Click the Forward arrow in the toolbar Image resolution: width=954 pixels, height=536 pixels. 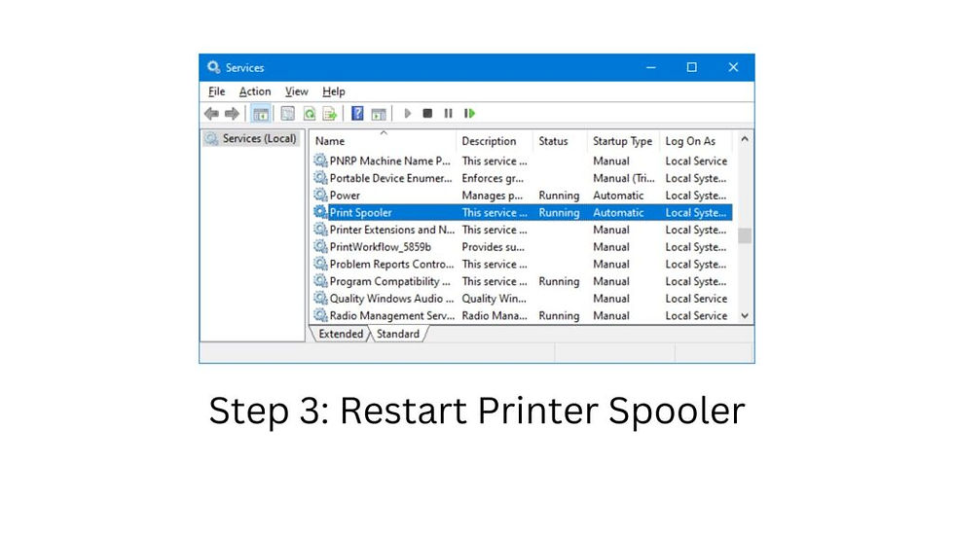232,114
